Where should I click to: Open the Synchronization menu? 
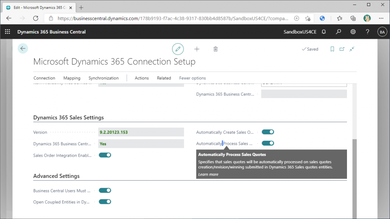pyautogui.click(x=104, y=78)
